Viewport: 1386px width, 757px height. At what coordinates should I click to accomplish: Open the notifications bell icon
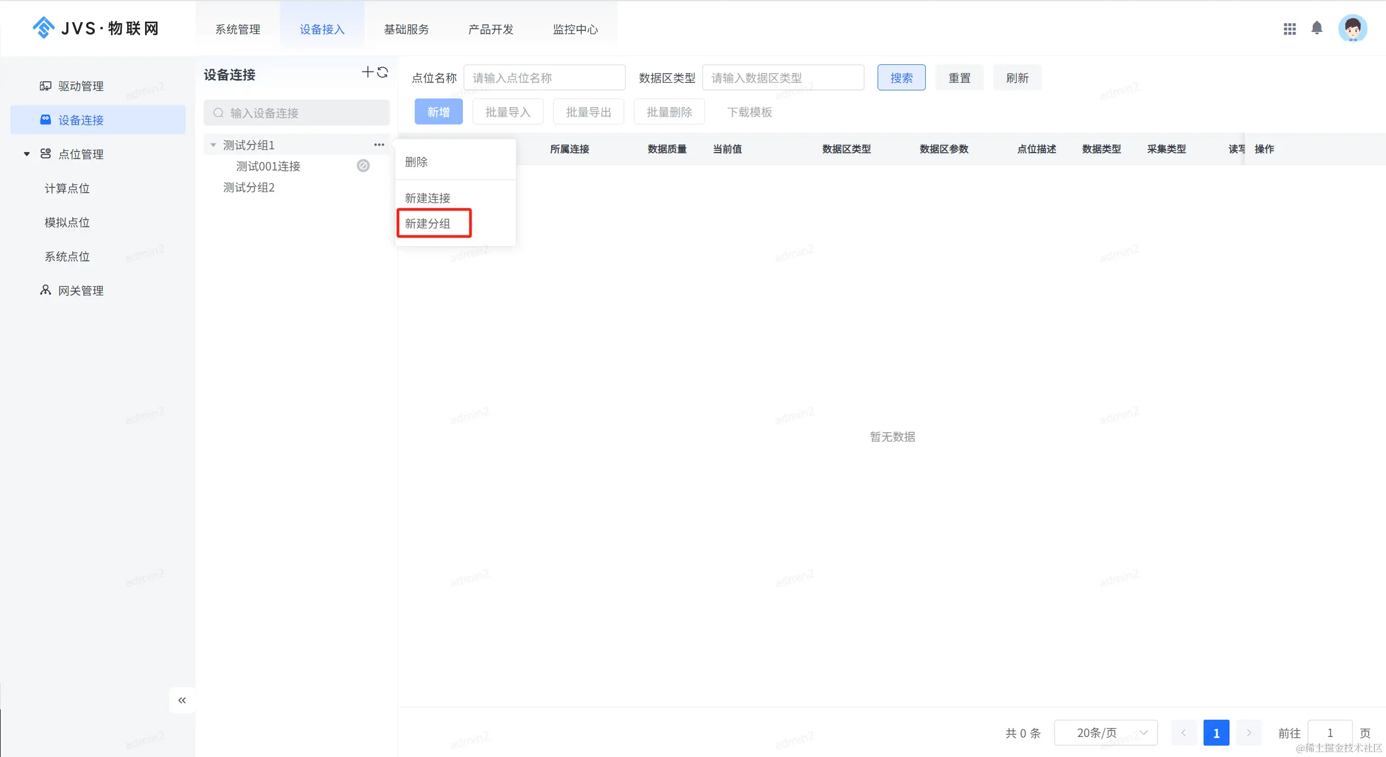tap(1317, 28)
